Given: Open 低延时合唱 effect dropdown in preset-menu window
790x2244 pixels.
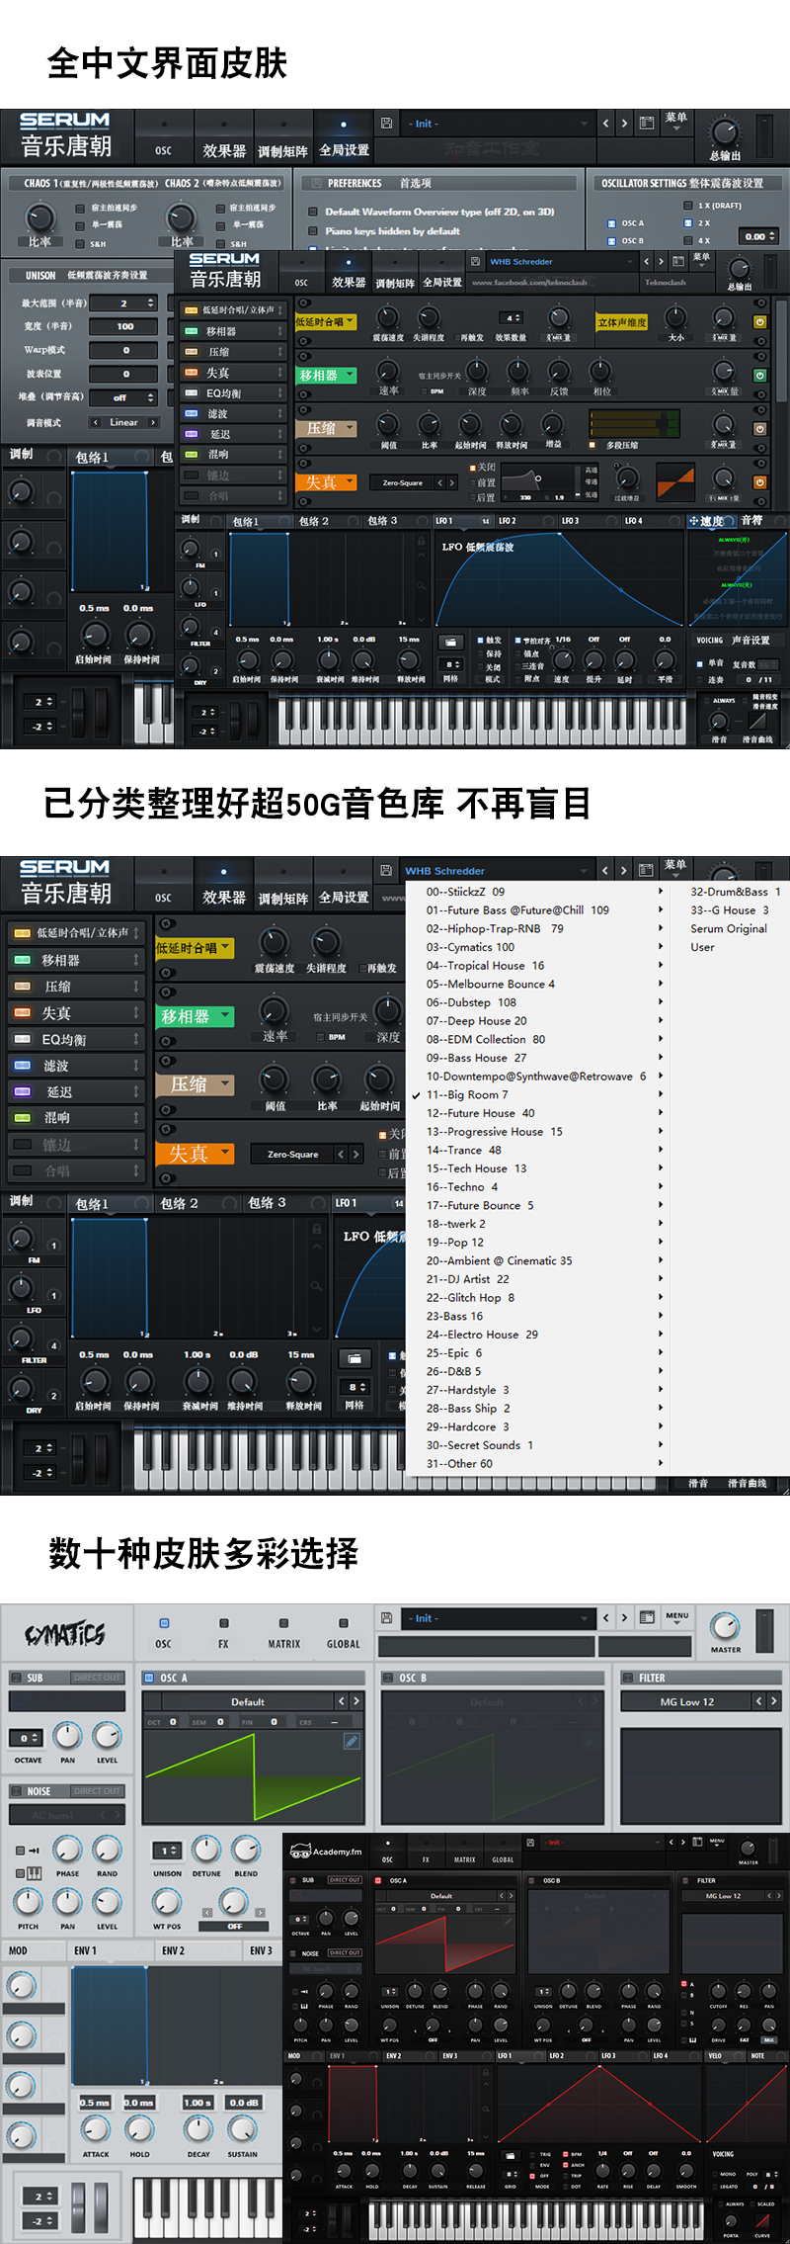Looking at the screenshot, I should 194,948.
